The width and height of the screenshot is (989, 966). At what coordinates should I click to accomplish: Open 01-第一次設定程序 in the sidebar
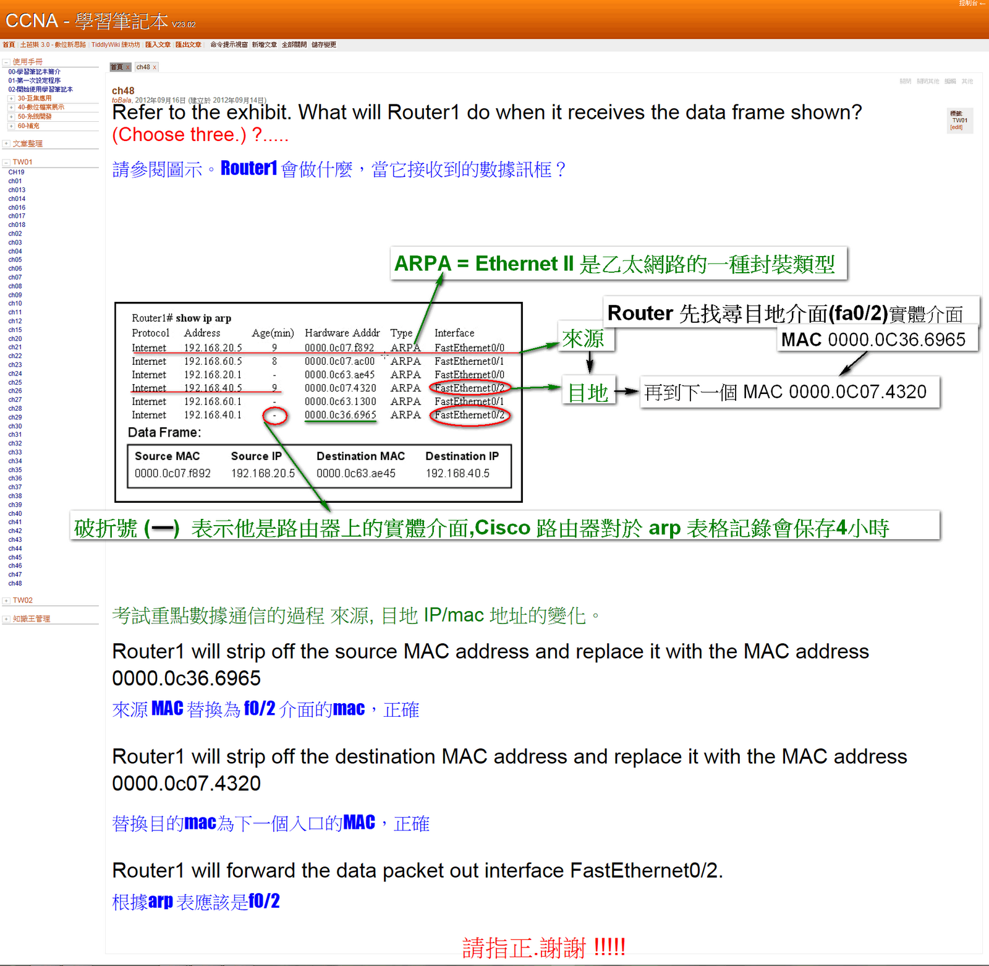click(x=34, y=80)
